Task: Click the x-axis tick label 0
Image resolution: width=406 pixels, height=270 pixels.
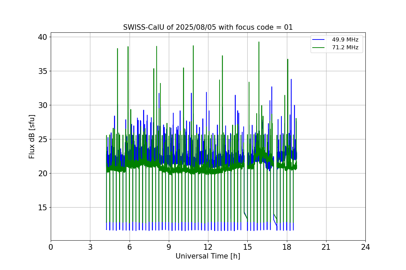Action: [x=51, y=247]
